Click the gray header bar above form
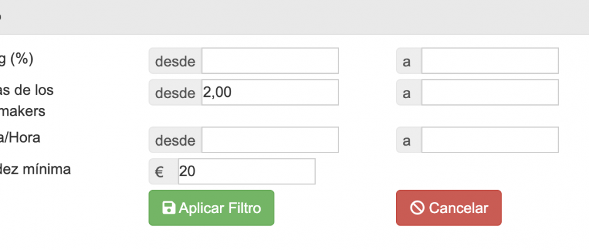The image size is (589, 250). tap(294, 17)
